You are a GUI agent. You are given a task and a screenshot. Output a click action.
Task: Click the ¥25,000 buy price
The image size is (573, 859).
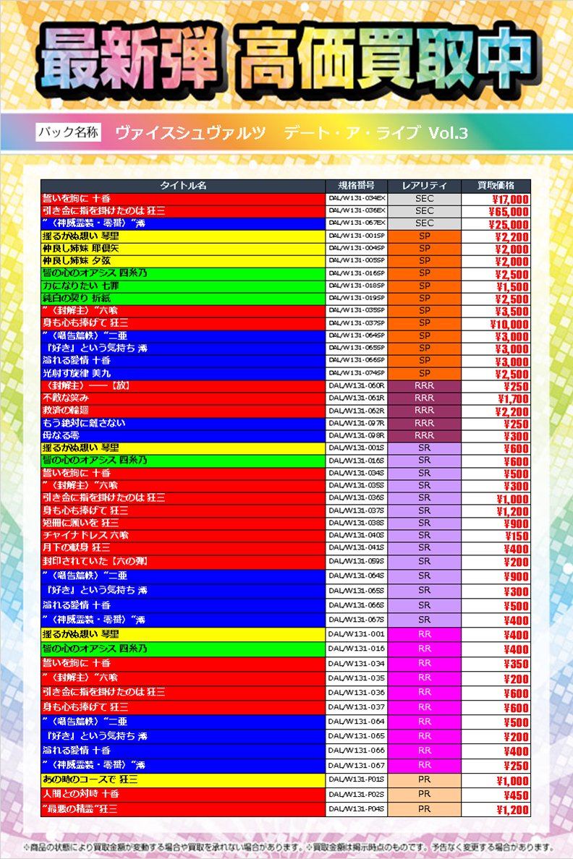[509, 225]
